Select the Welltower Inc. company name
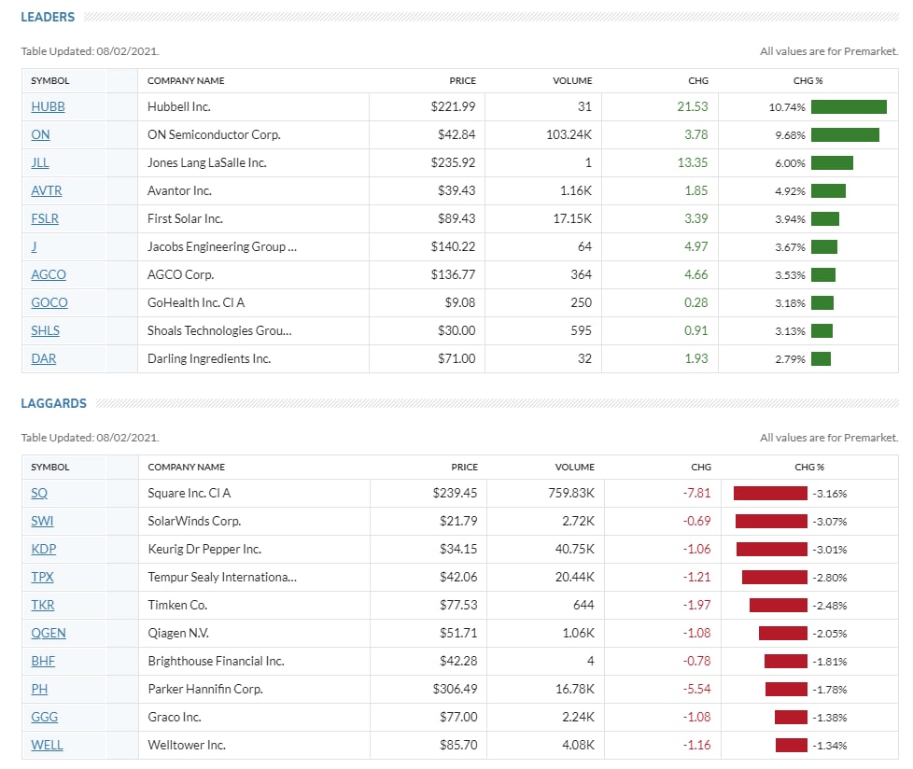Image resolution: width=913 pixels, height=769 pixels. pyautogui.click(x=187, y=745)
